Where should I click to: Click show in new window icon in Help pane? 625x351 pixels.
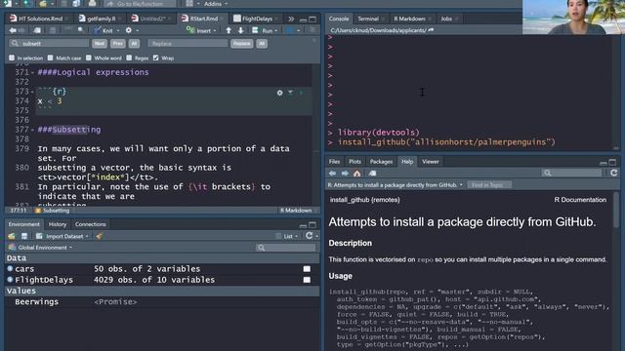coord(372,174)
